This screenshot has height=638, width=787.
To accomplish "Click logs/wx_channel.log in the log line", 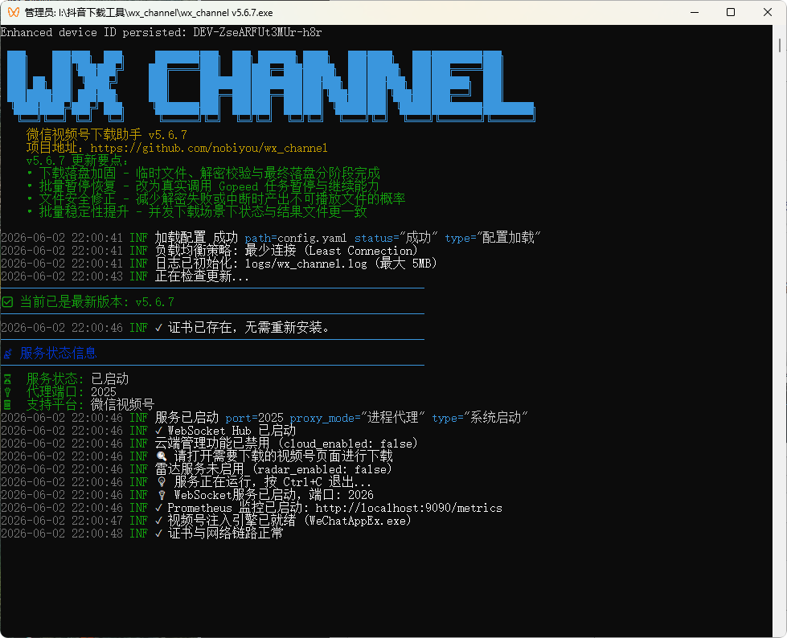I will (x=305, y=264).
